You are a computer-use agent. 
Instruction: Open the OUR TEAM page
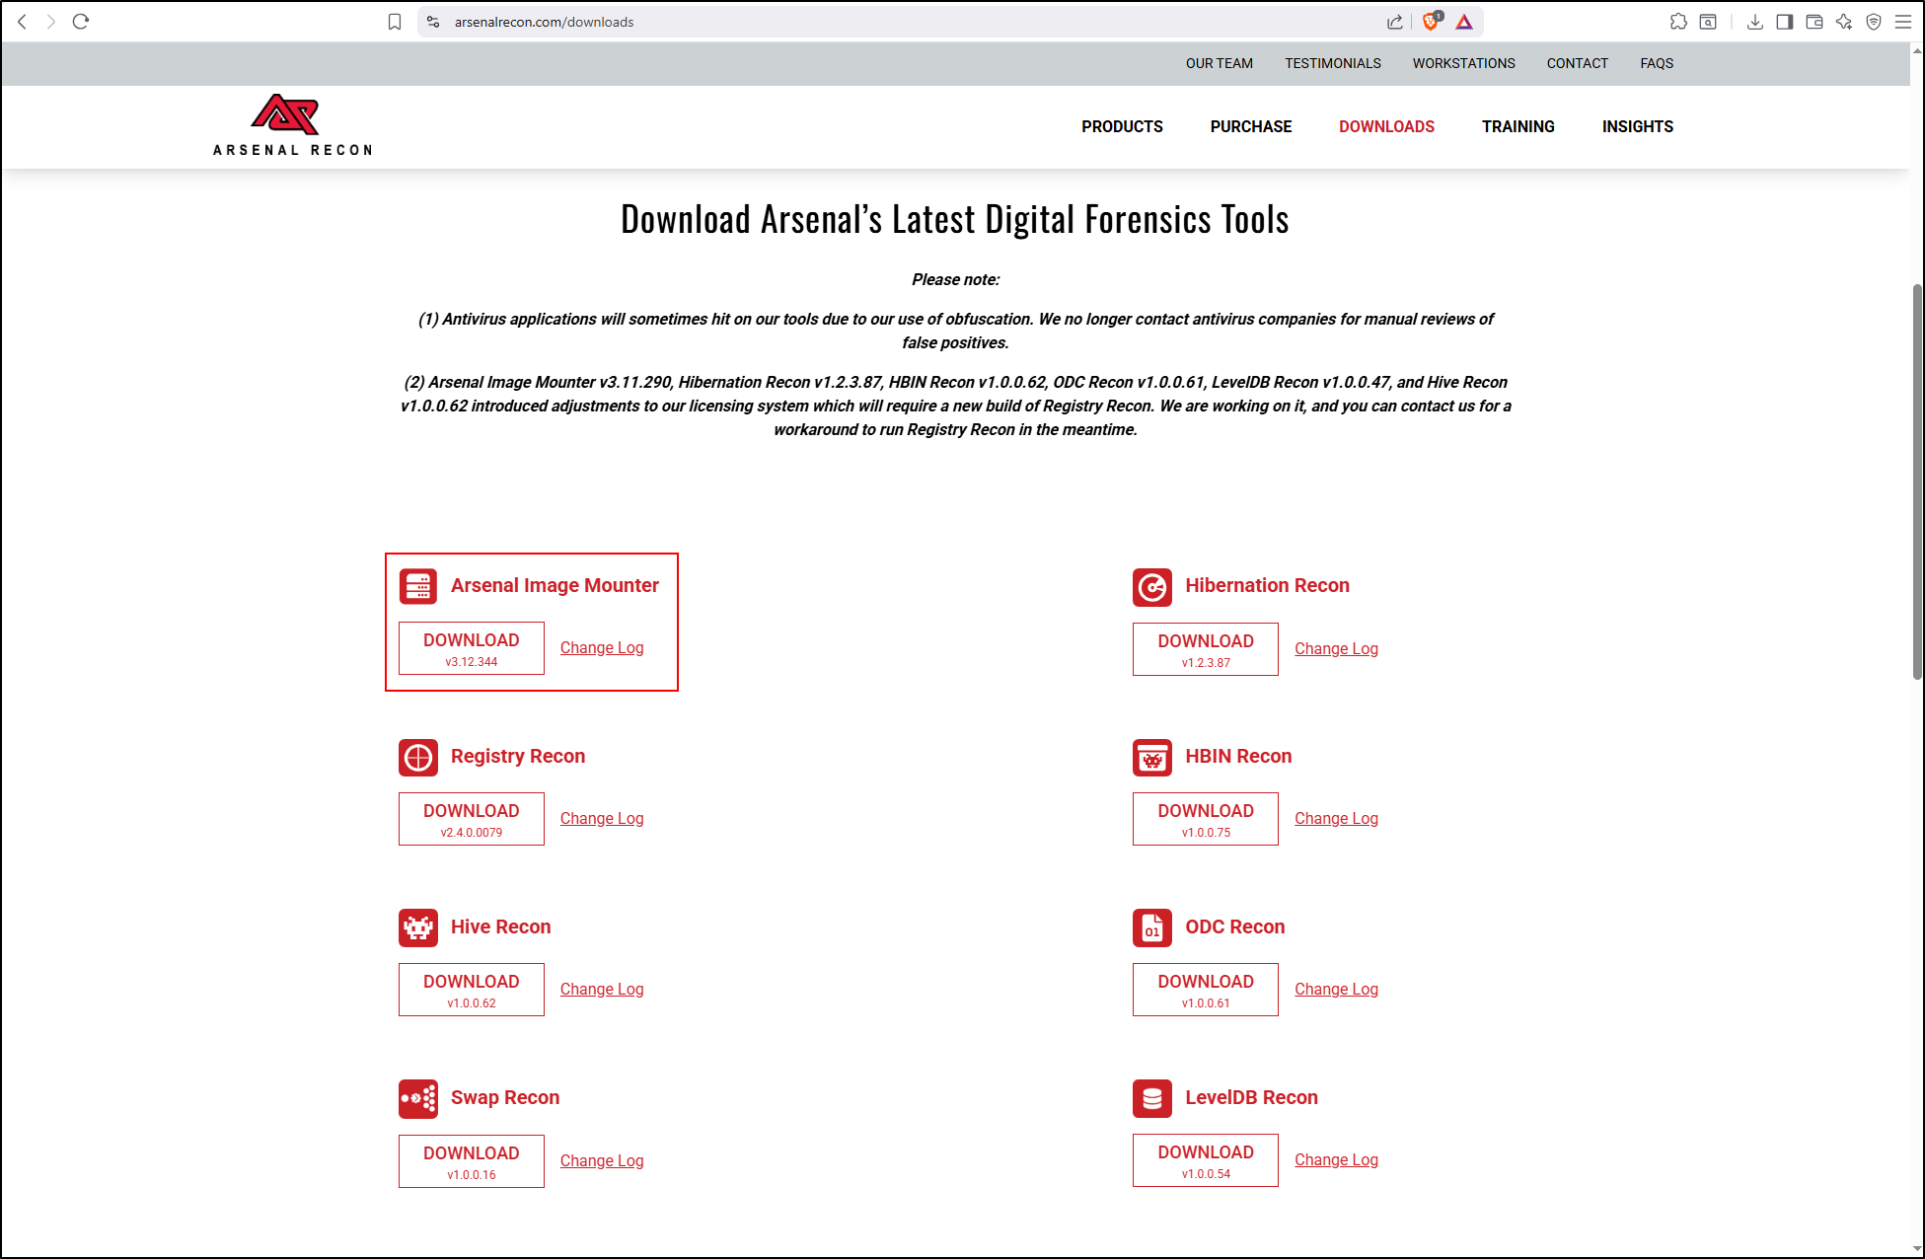[x=1220, y=63]
